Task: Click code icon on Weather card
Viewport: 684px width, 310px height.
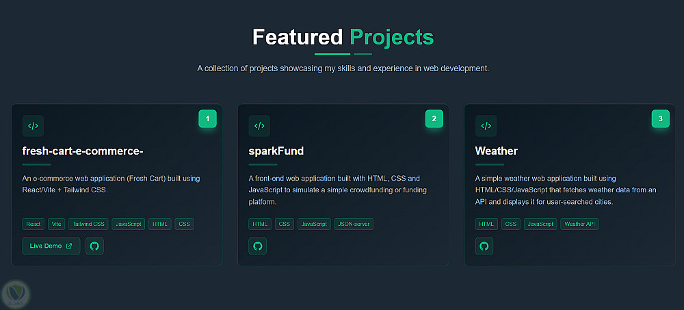Action: click(x=486, y=126)
